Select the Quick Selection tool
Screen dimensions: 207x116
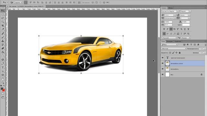3,22
